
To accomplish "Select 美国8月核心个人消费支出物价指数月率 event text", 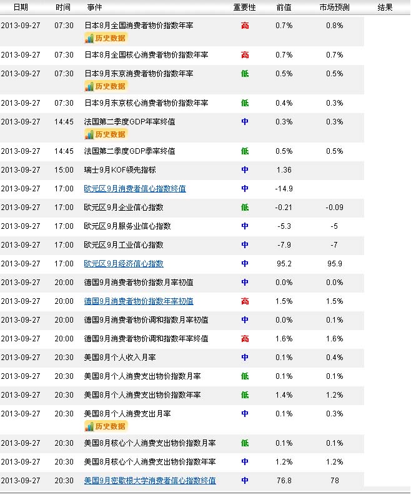I will 150,443.
